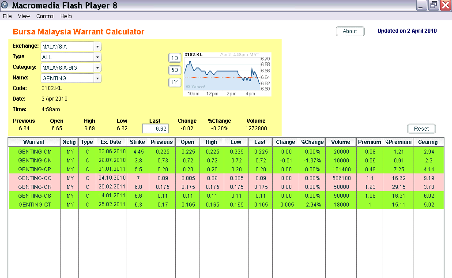Click the Last price input field
452x278 pixels.
click(155, 128)
